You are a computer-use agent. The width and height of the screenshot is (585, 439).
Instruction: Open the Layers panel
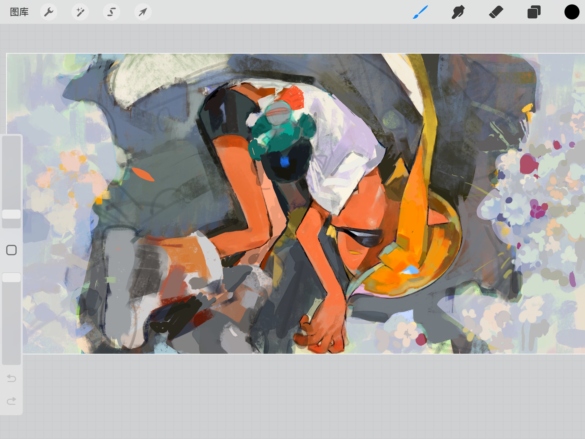coord(534,12)
